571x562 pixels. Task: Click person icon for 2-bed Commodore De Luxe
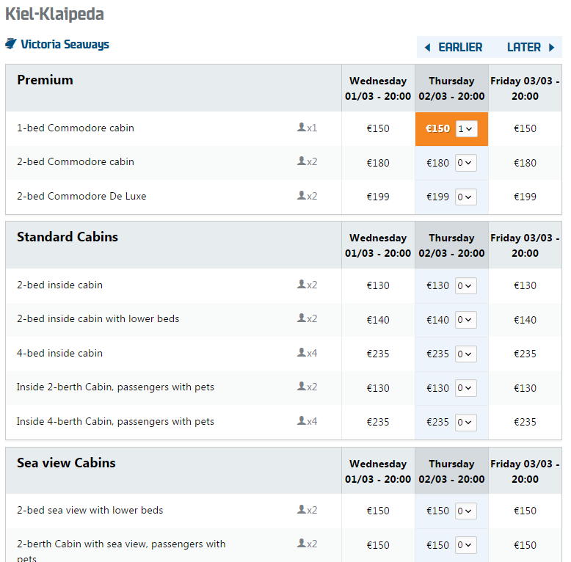[302, 196]
